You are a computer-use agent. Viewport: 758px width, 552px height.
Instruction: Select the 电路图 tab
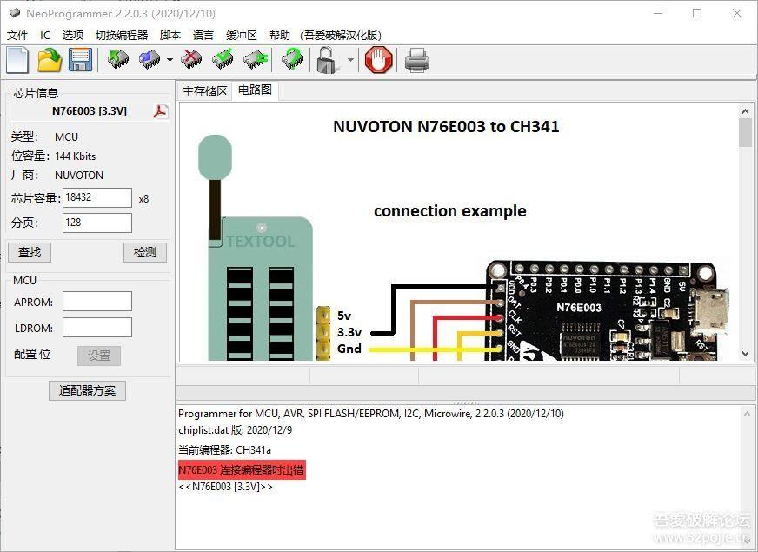256,90
